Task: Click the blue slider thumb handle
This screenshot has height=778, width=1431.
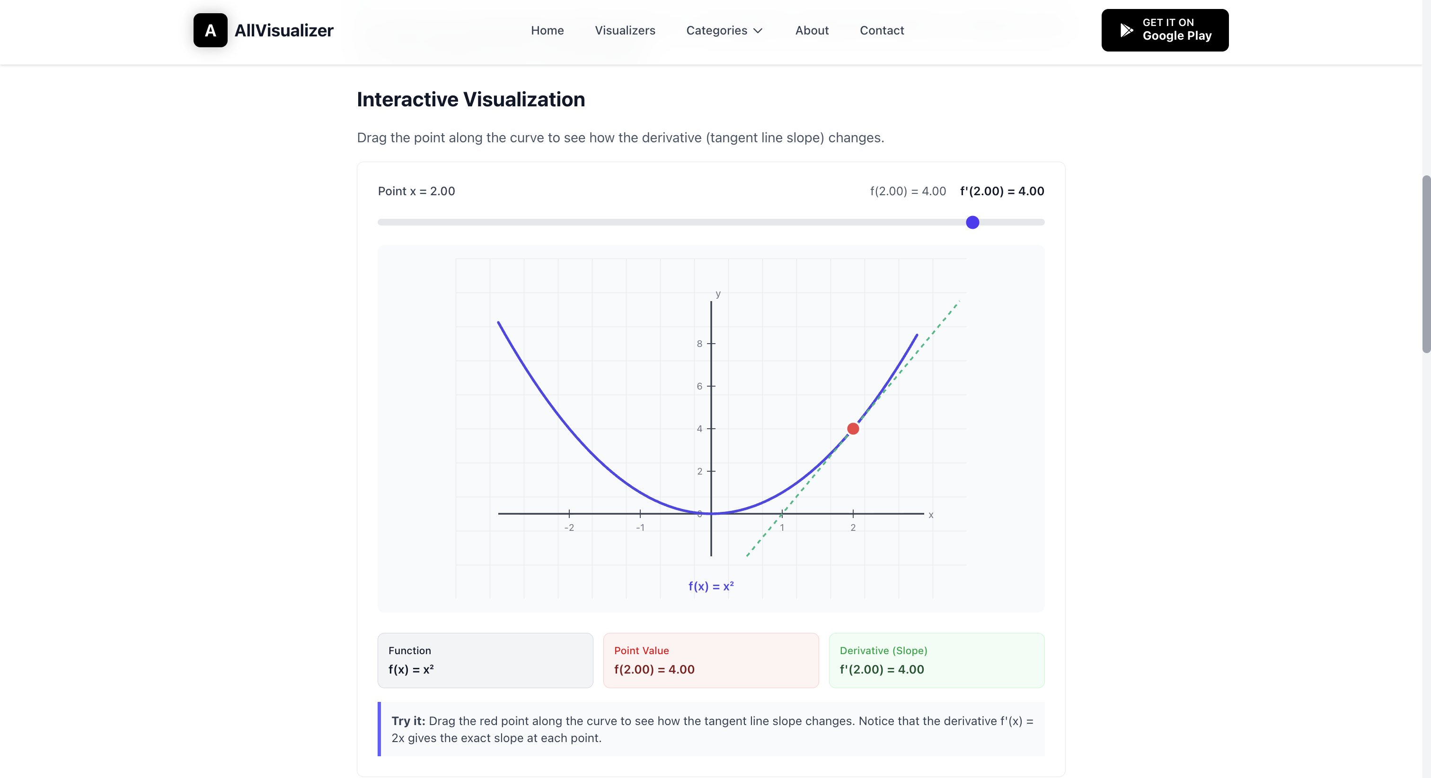Action: [x=972, y=222]
